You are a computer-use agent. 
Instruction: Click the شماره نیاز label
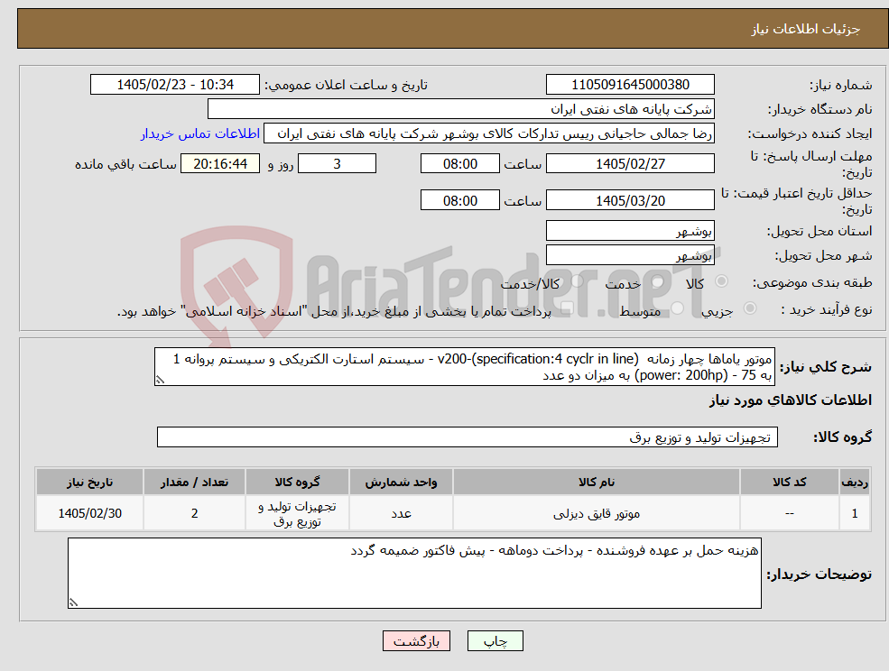(840, 86)
